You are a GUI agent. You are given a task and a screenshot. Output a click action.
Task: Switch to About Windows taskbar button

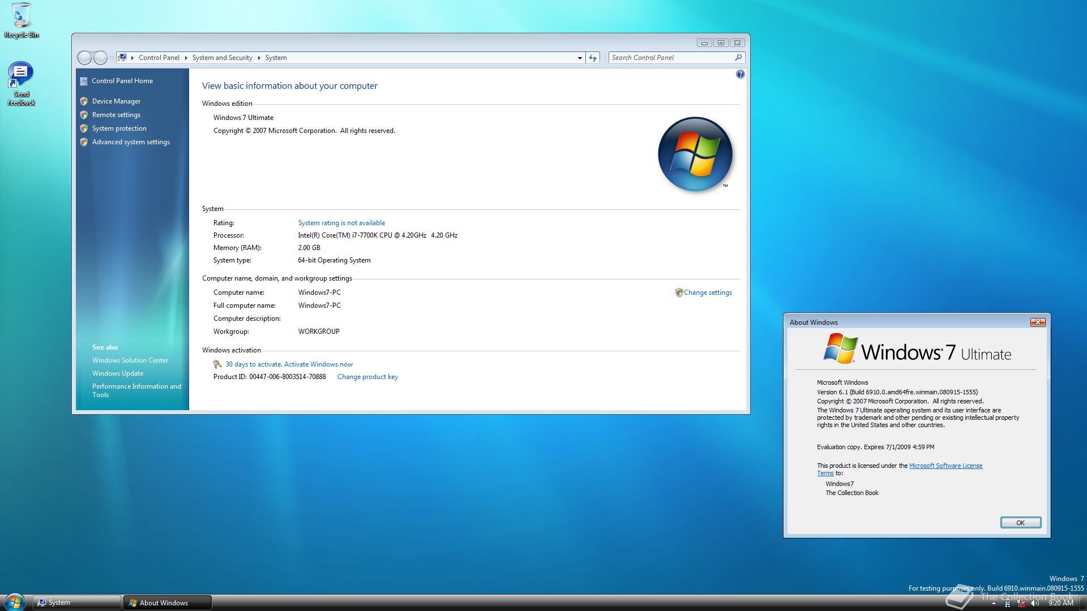click(168, 603)
